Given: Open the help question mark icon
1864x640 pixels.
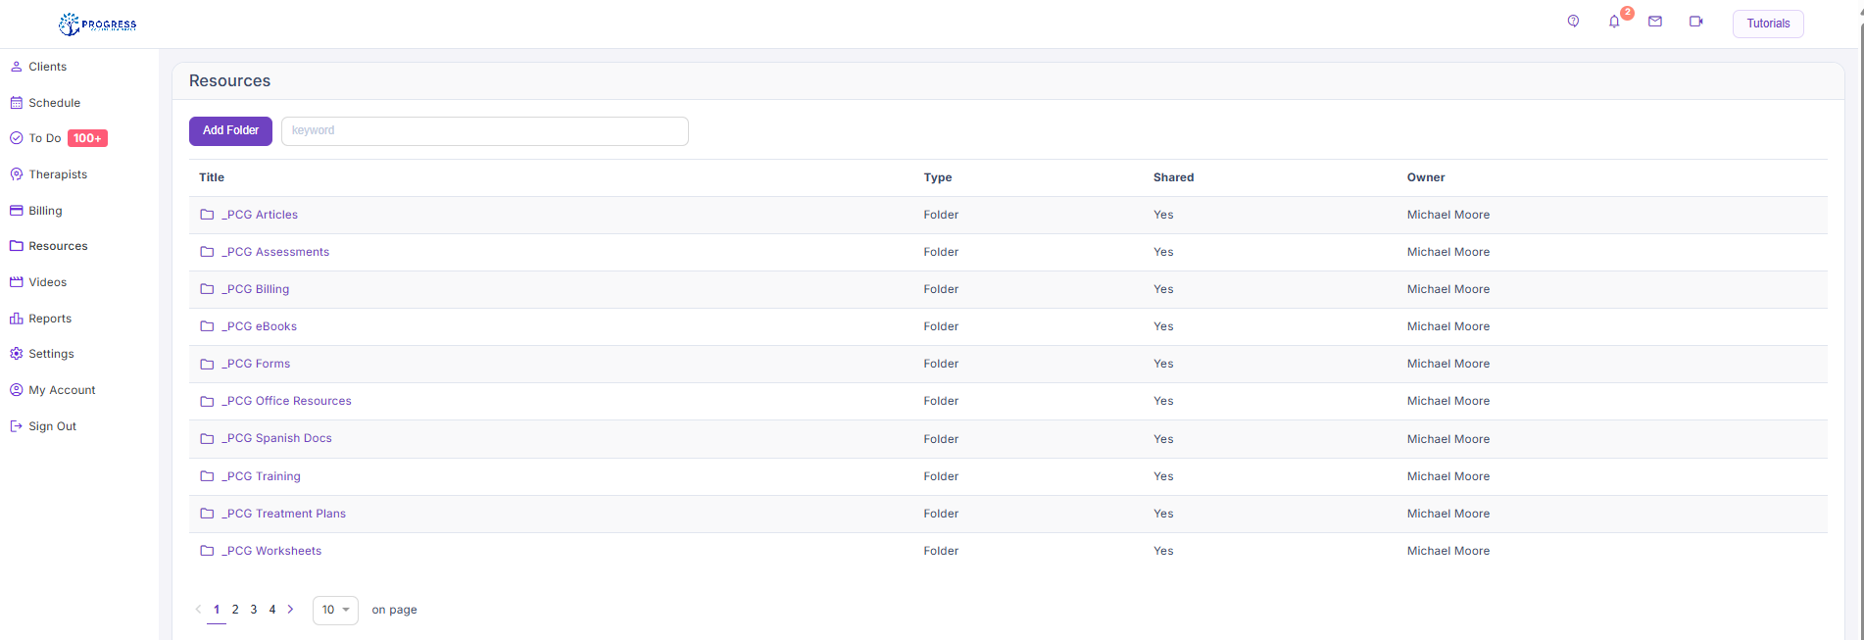Looking at the screenshot, I should 1573,22.
